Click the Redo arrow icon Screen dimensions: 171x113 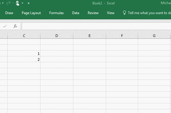coord(9,3)
